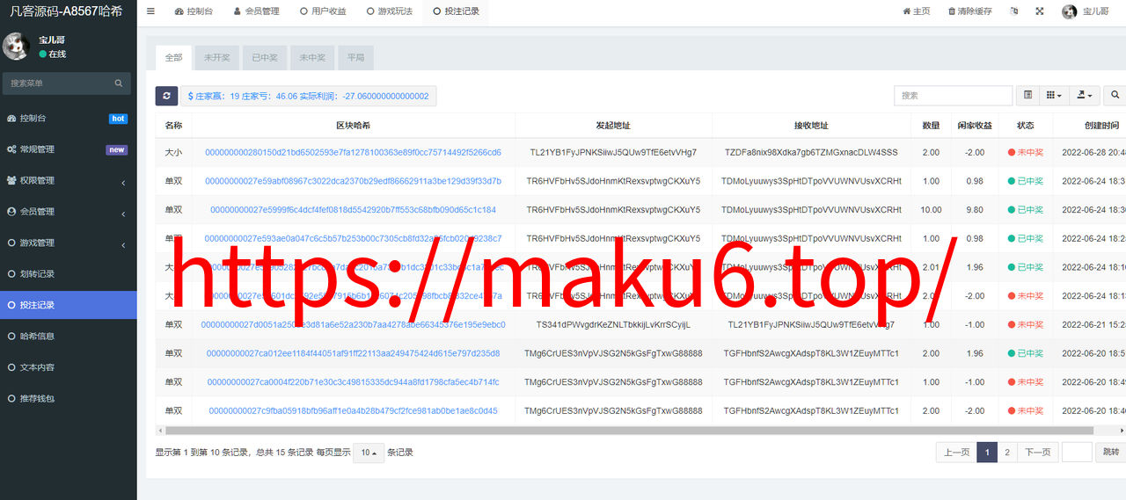Viewport: 1126px width, 500px height.
Task: Click page number jump input field
Action: 1077,453
